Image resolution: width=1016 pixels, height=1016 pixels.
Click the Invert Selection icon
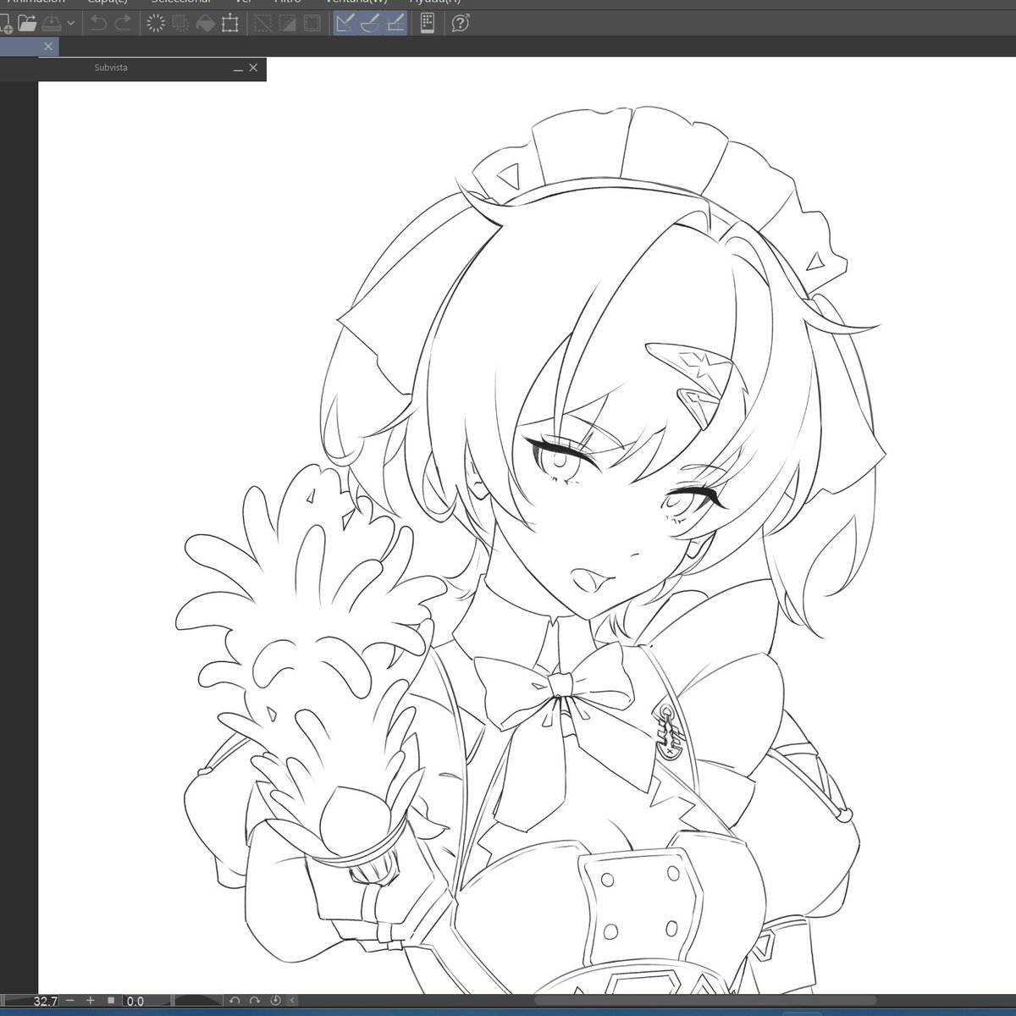coord(288,24)
